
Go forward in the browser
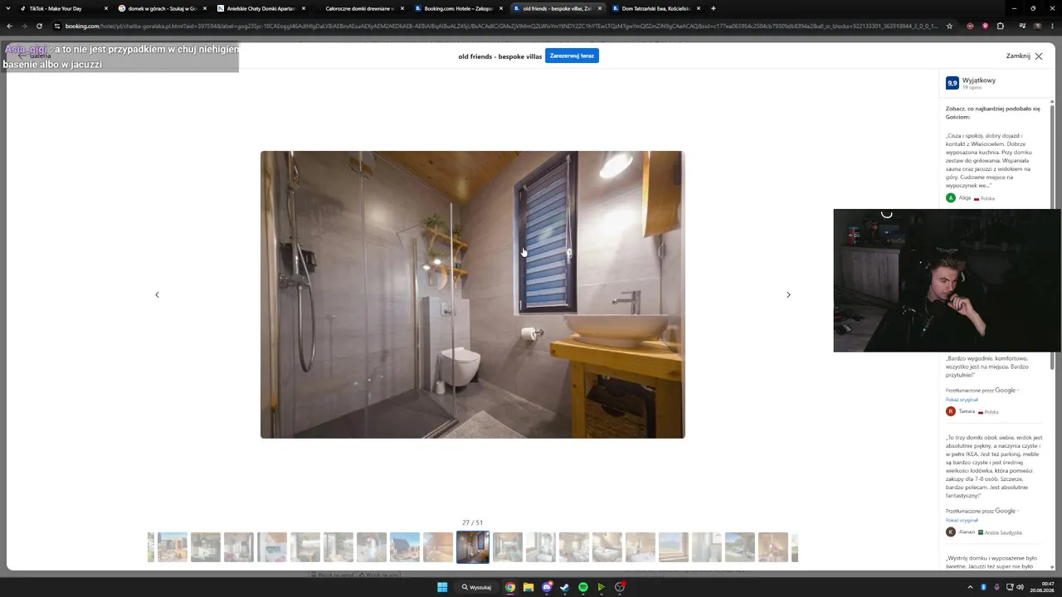click(24, 26)
